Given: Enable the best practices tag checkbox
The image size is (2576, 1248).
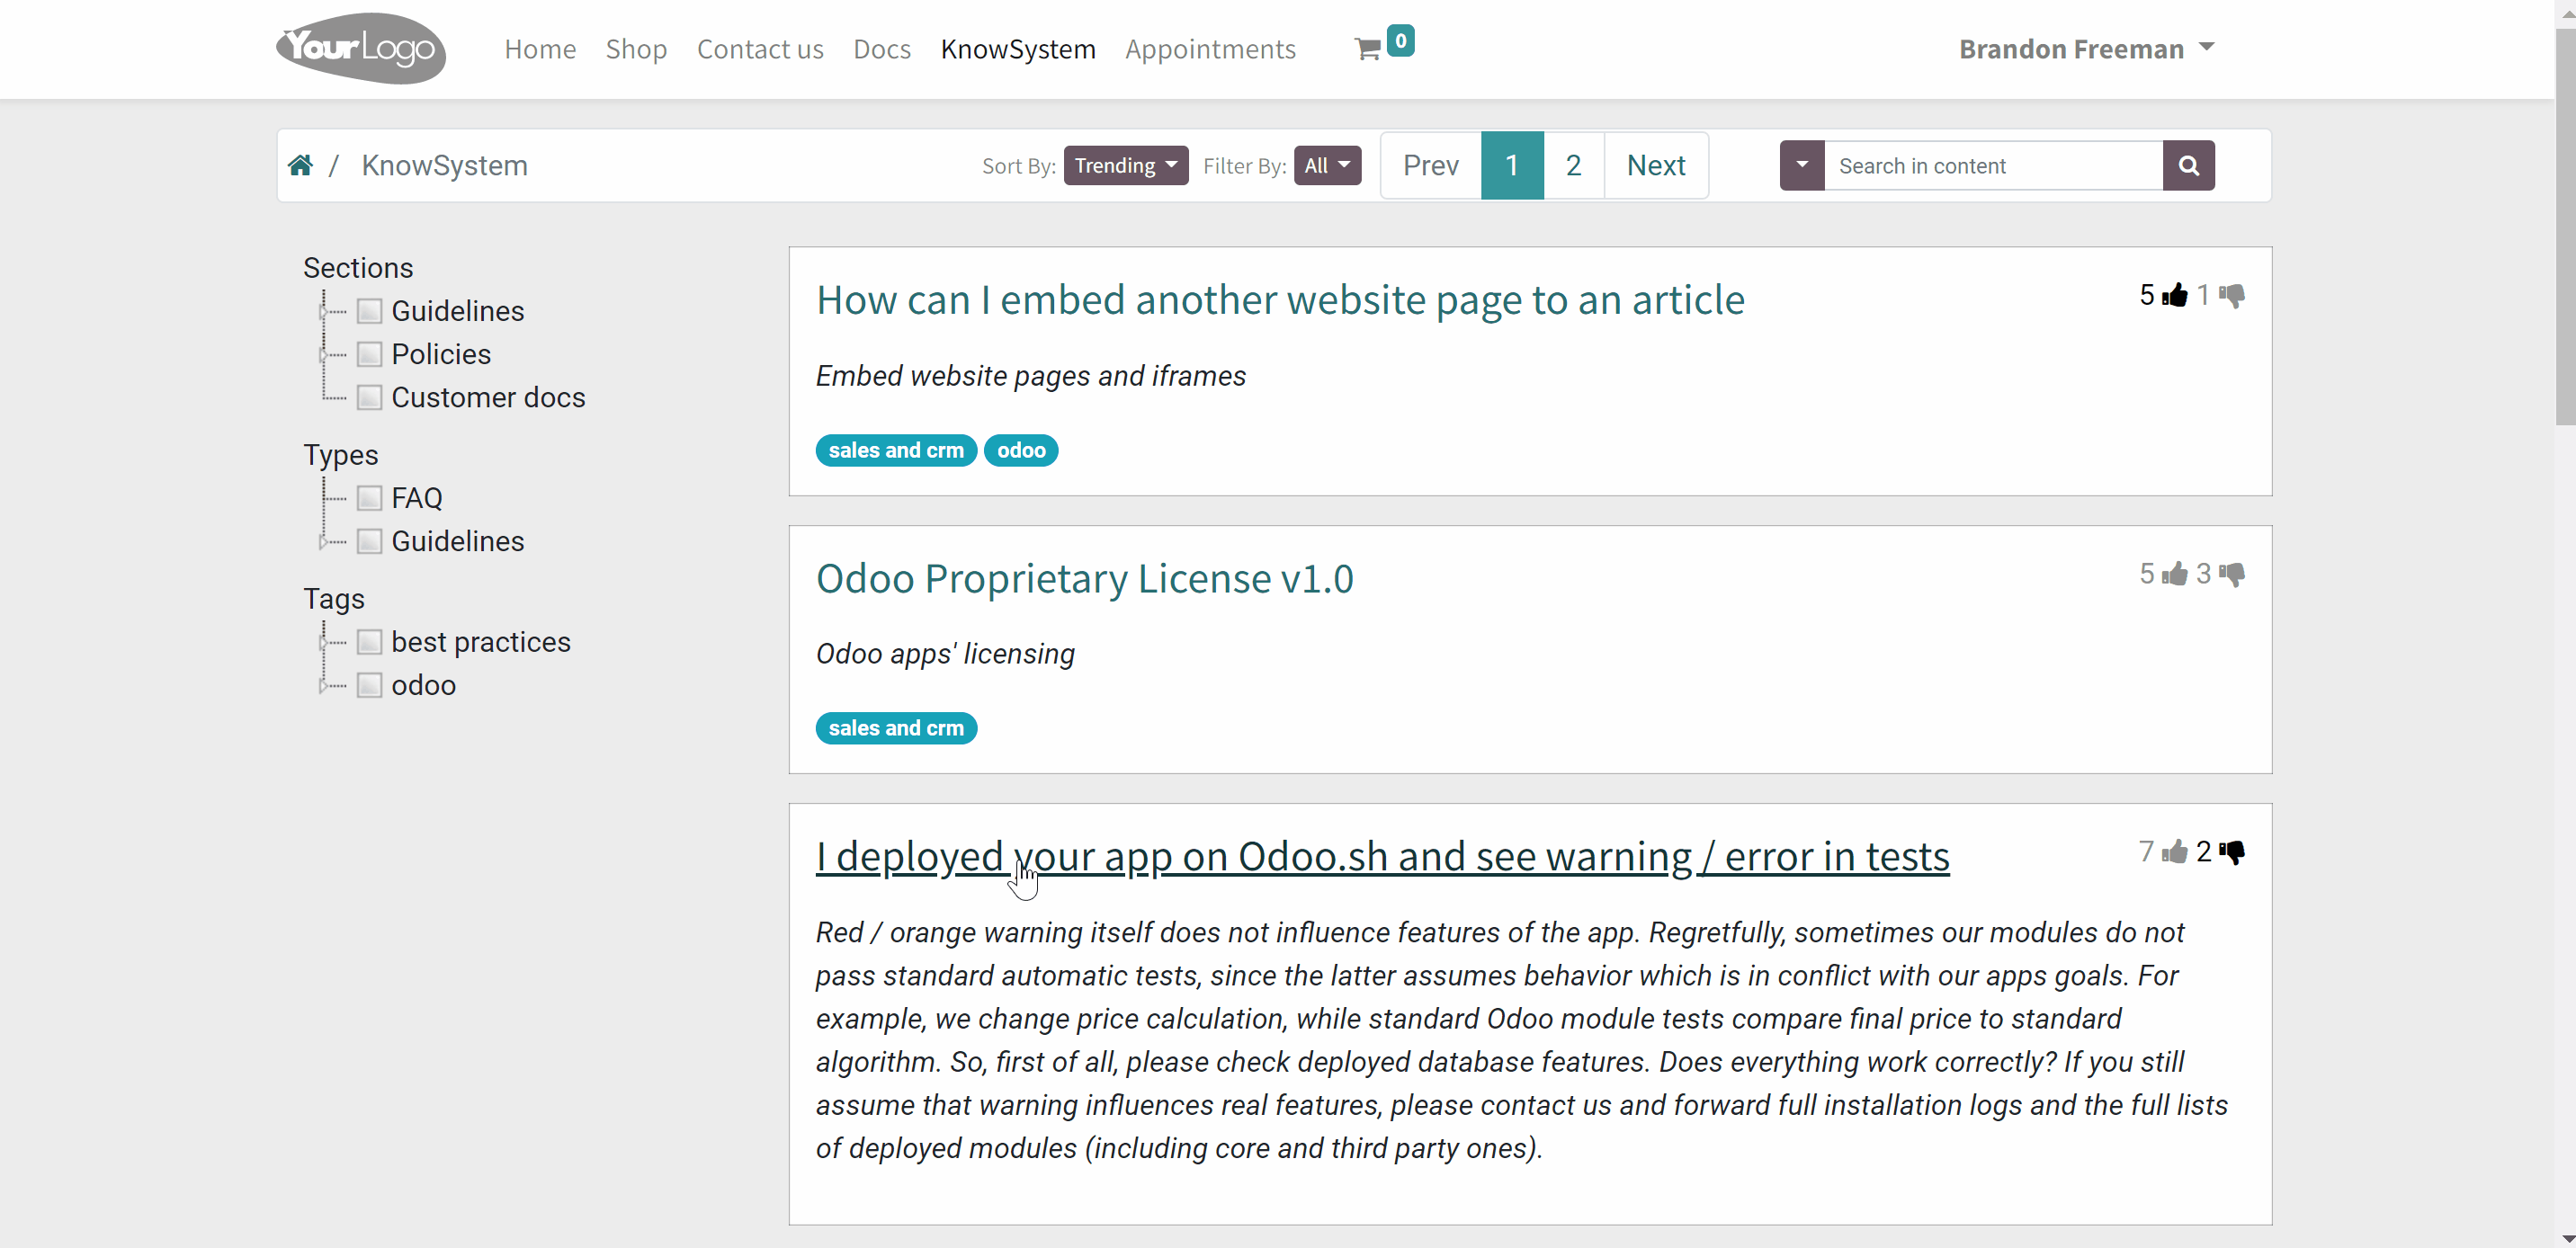Looking at the screenshot, I should point(369,642).
